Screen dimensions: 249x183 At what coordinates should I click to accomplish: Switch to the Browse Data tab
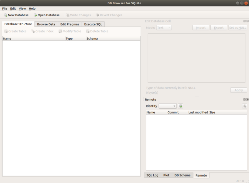point(46,24)
